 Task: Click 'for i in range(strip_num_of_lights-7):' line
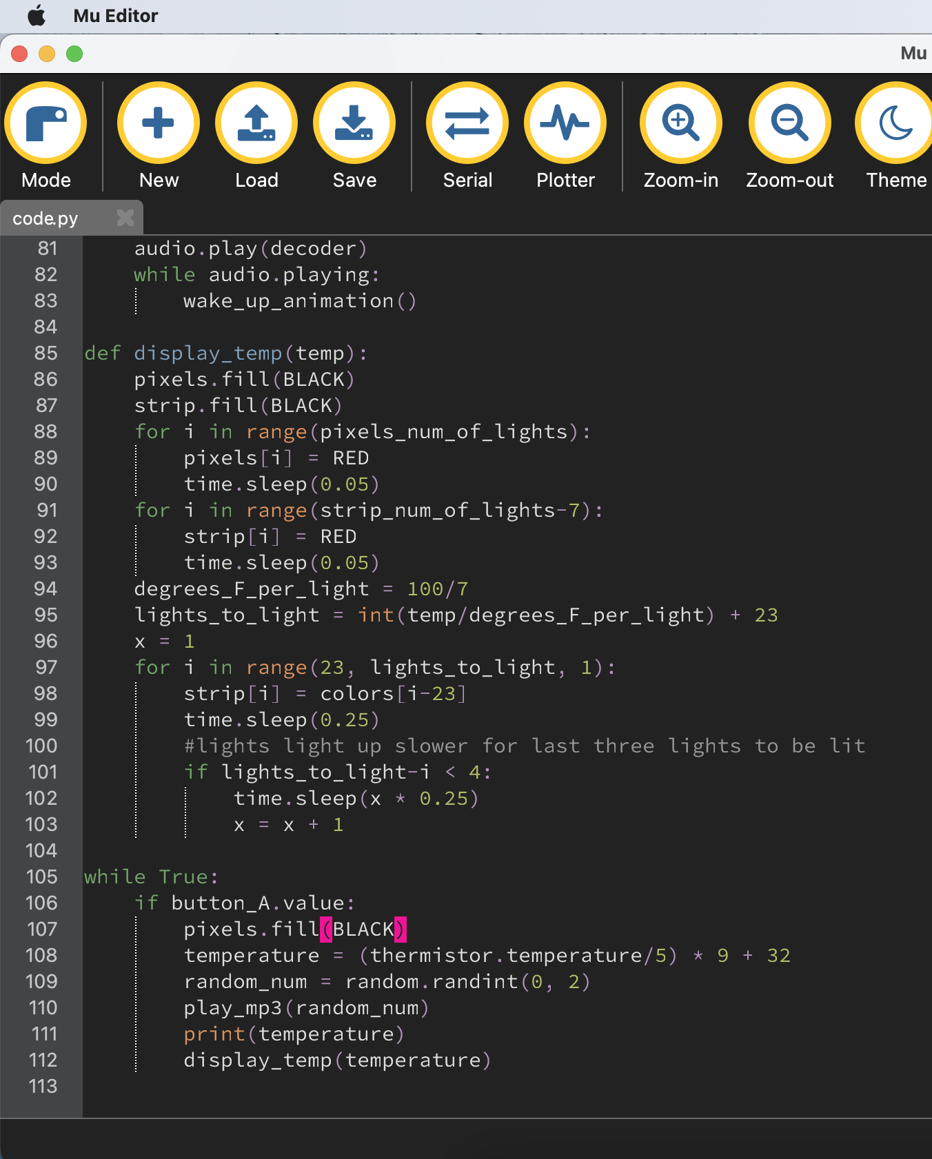click(369, 510)
